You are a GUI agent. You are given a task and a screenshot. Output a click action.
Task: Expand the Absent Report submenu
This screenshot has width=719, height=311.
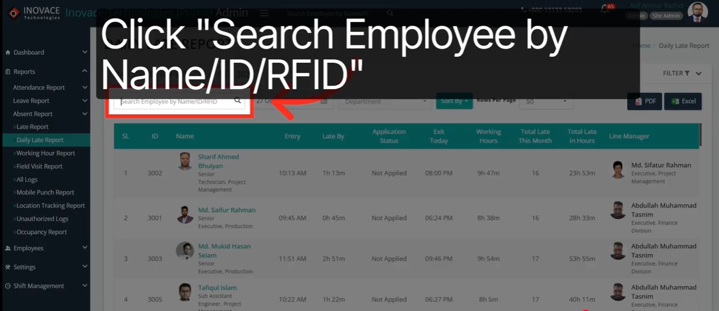click(x=85, y=114)
